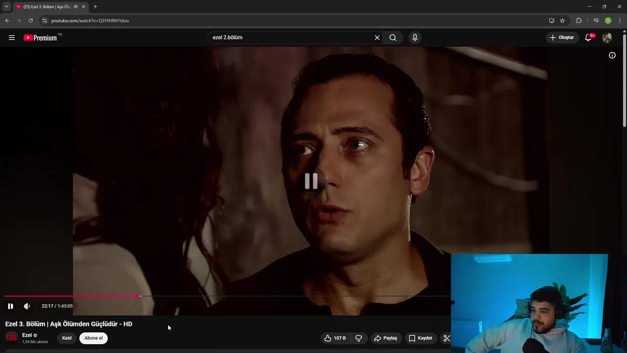Click the Paylaş share button
Viewport: 627px width, 353px height.
click(386, 338)
